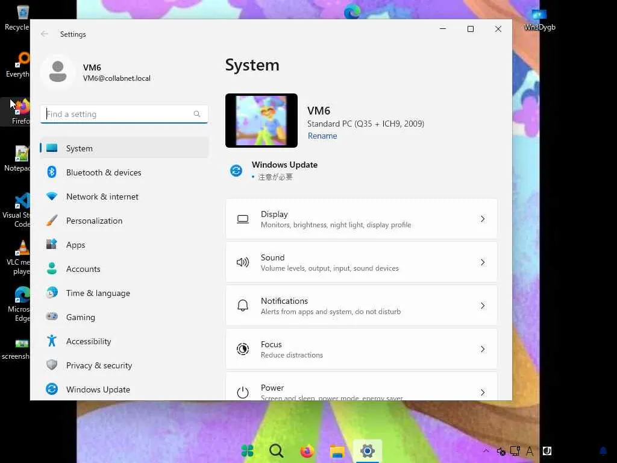
Task: Click the Network wifi icon in the sidebar
Action: click(52, 196)
